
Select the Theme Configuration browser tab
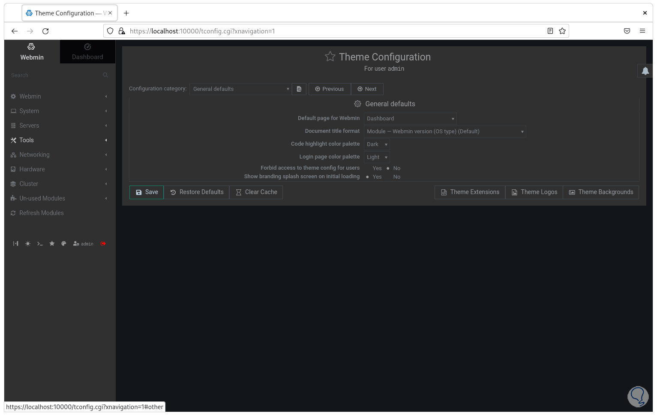tap(69, 13)
